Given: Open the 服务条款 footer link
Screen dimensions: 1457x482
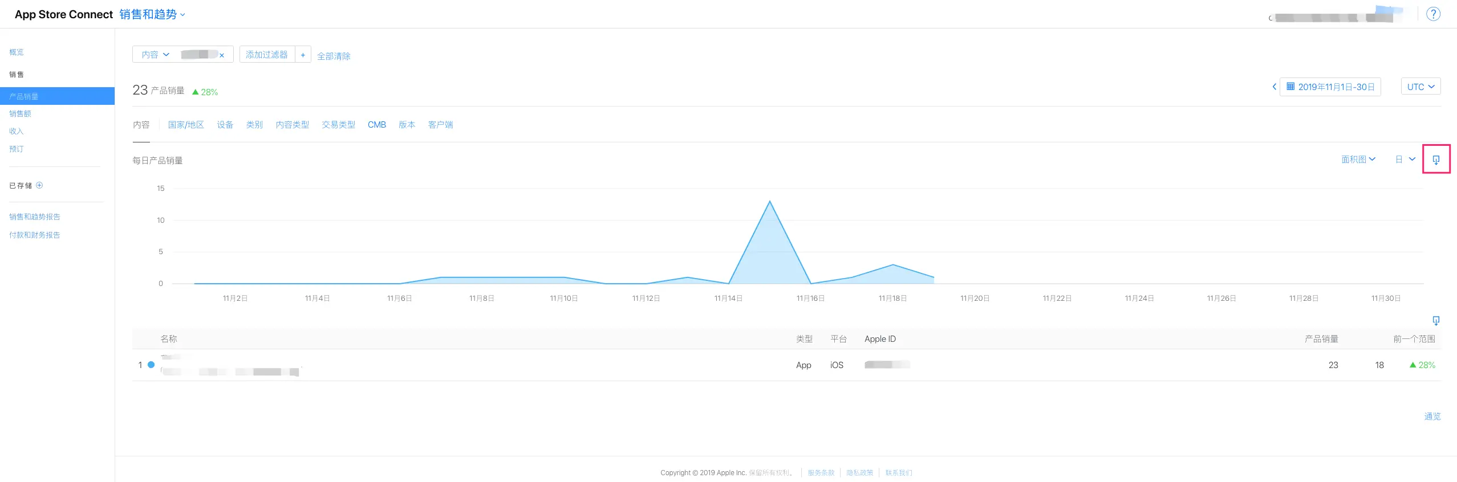Looking at the screenshot, I should [x=821, y=473].
